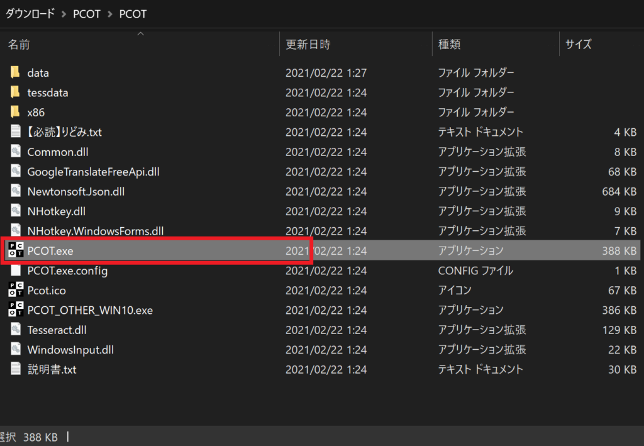Click the PCOT_OTHER_WIN10.exe application icon
The height and width of the screenshot is (446, 644).
tap(16, 309)
